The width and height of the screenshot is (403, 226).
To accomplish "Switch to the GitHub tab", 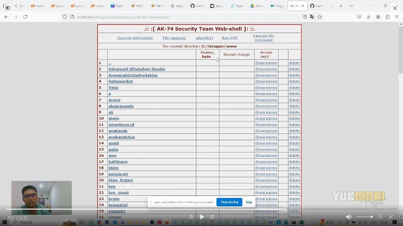I will pos(198,6).
